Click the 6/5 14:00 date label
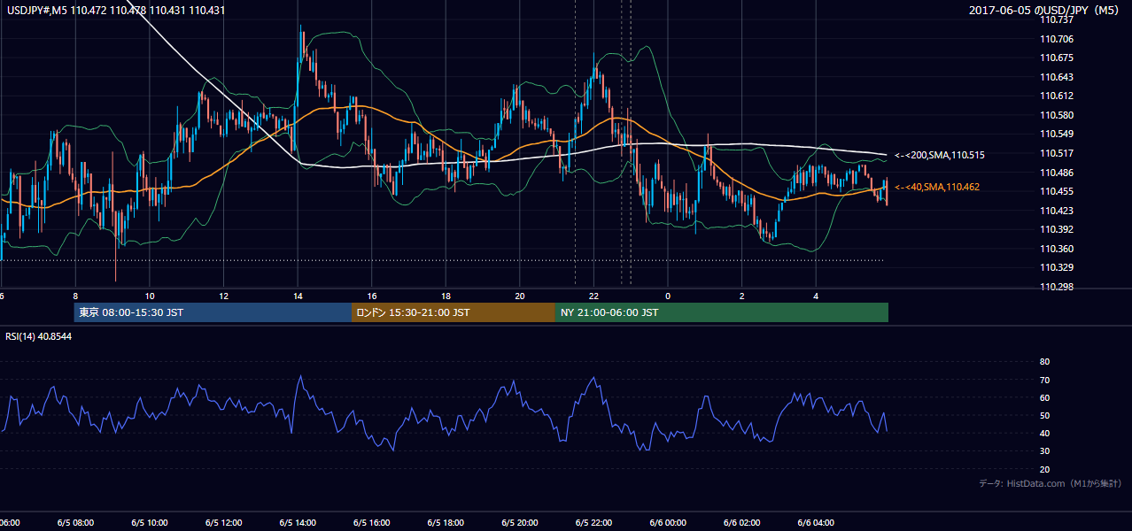Image resolution: width=1132 pixels, height=531 pixels. click(x=298, y=523)
